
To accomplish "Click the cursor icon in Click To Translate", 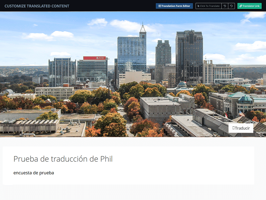I will click(x=198, y=6).
